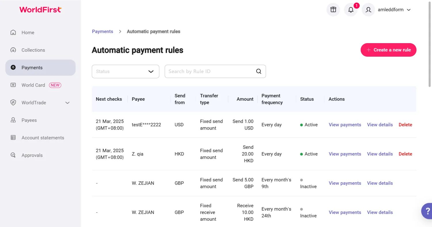Click the user profile avatar icon
Image resolution: width=432 pixels, height=227 pixels.
[x=368, y=9]
